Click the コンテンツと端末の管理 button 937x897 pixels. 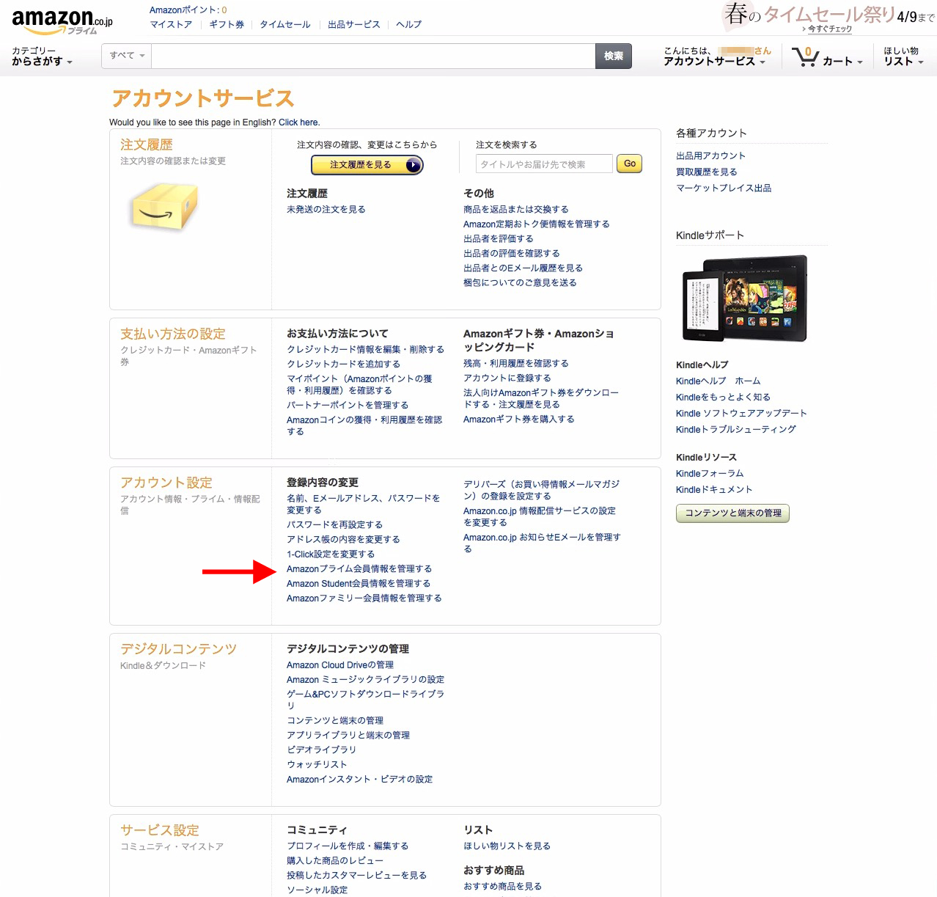pos(732,513)
